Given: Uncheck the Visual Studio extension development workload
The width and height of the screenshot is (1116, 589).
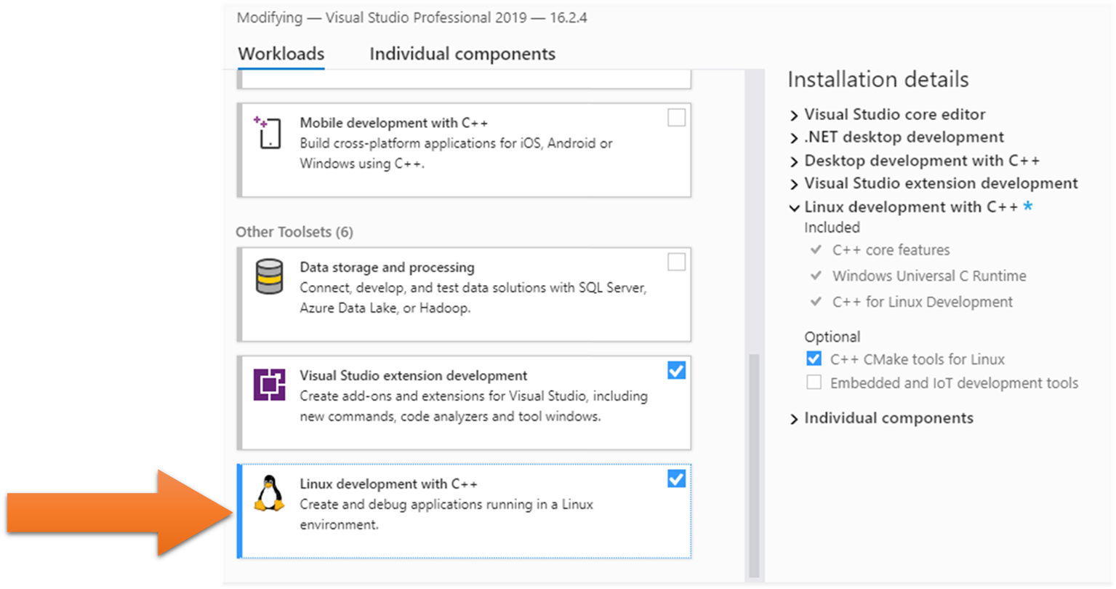Looking at the screenshot, I should [x=676, y=370].
